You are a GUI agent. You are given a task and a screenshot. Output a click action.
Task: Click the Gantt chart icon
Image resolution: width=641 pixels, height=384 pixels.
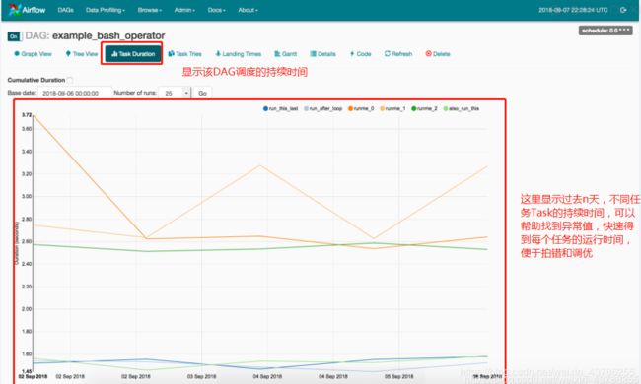(x=277, y=53)
